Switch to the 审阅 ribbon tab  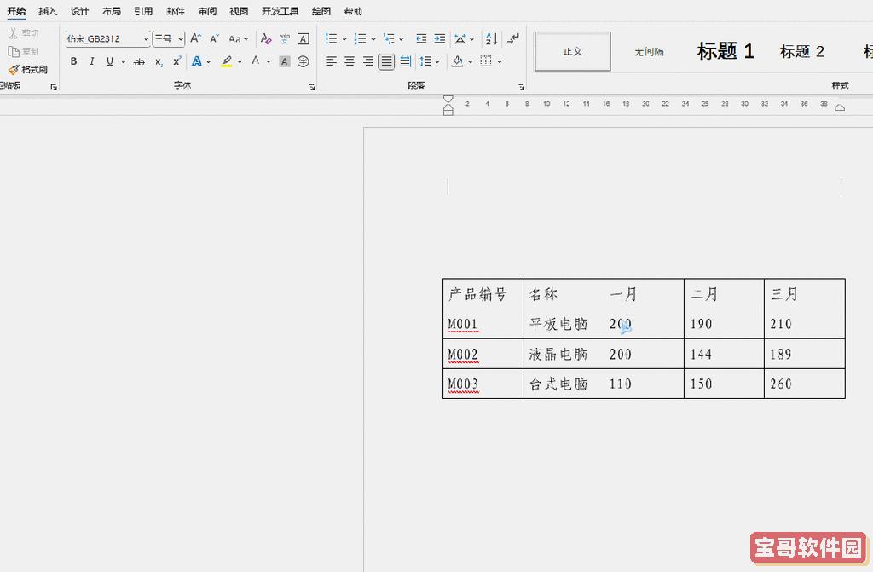(207, 11)
